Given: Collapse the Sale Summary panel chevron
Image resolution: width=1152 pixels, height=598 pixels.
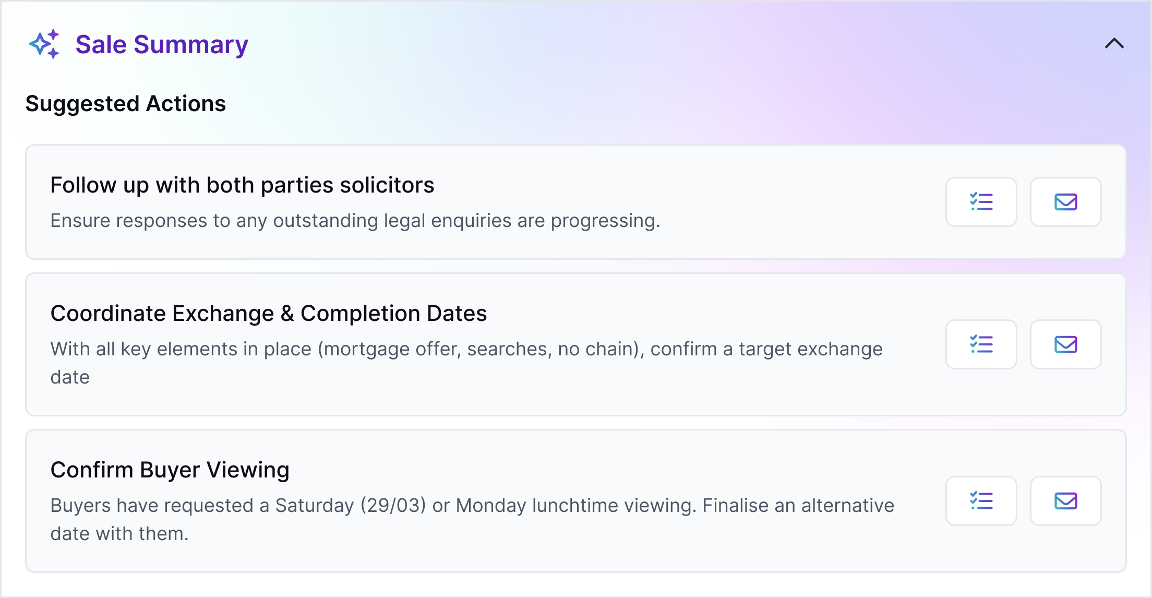Looking at the screenshot, I should 1114,43.
